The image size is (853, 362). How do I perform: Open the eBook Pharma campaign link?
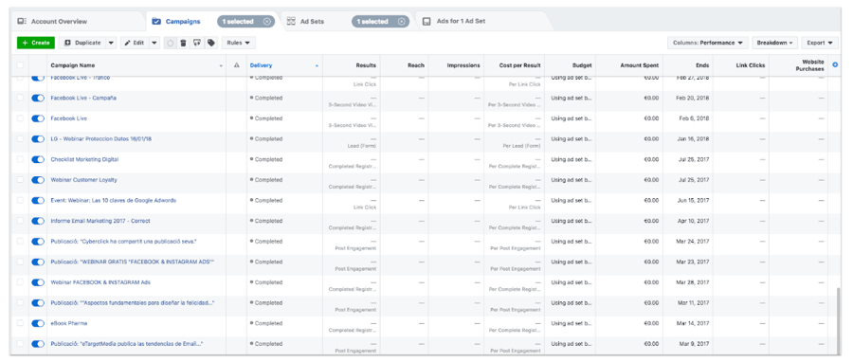[x=69, y=323]
